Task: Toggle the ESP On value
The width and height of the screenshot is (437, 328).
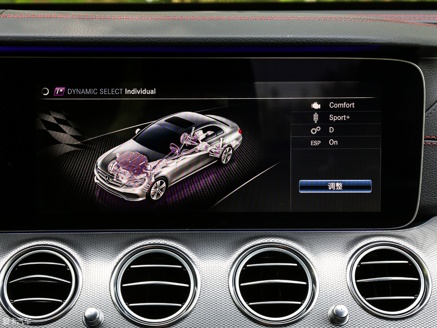Action: point(334,143)
